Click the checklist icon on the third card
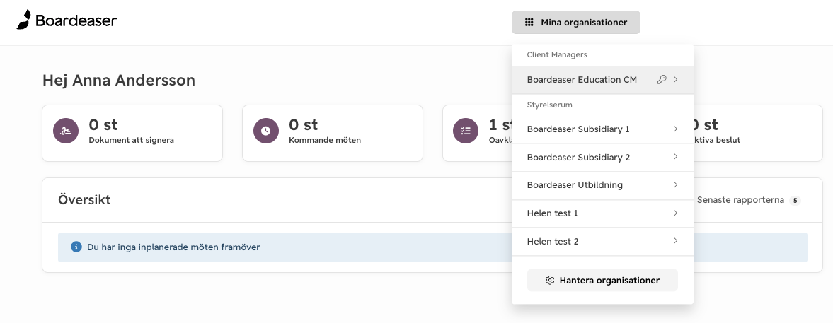 (x=466, y=131)
